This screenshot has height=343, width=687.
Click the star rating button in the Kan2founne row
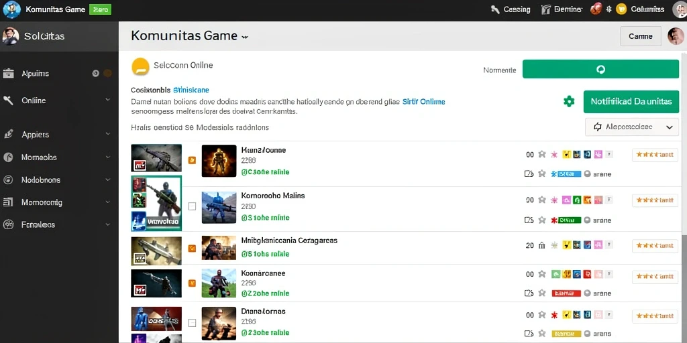[655, 155]
